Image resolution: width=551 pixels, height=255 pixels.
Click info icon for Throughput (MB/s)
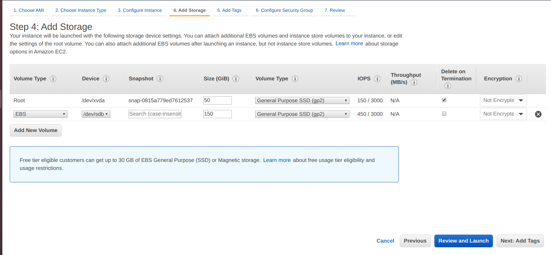[x=414, y=82]
